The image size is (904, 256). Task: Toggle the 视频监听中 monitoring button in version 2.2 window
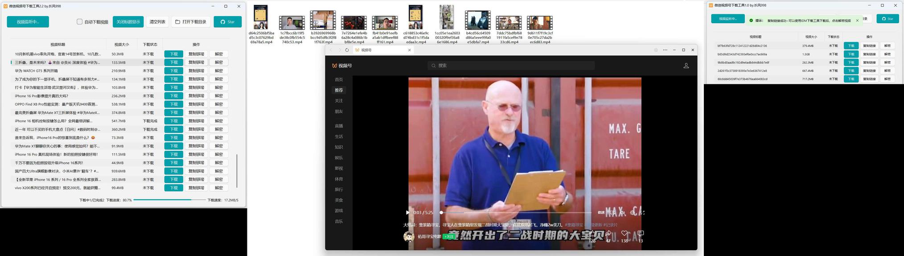(x=28, y=22)
